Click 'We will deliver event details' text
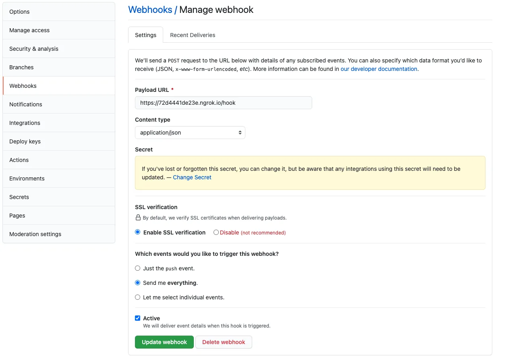 click(207, 326)
